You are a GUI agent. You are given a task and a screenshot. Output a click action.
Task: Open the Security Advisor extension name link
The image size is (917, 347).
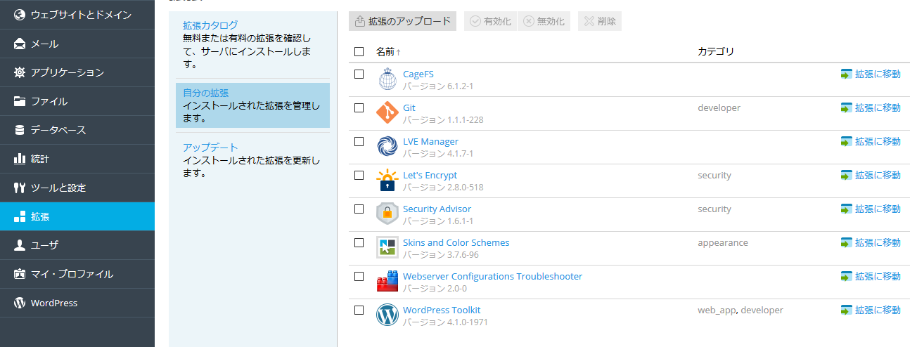pos(437,209)
